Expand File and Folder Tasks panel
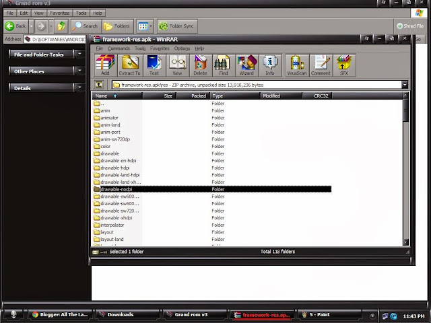Image resolution: width=431 pixels, height=323 pixels. click(79, 54)
